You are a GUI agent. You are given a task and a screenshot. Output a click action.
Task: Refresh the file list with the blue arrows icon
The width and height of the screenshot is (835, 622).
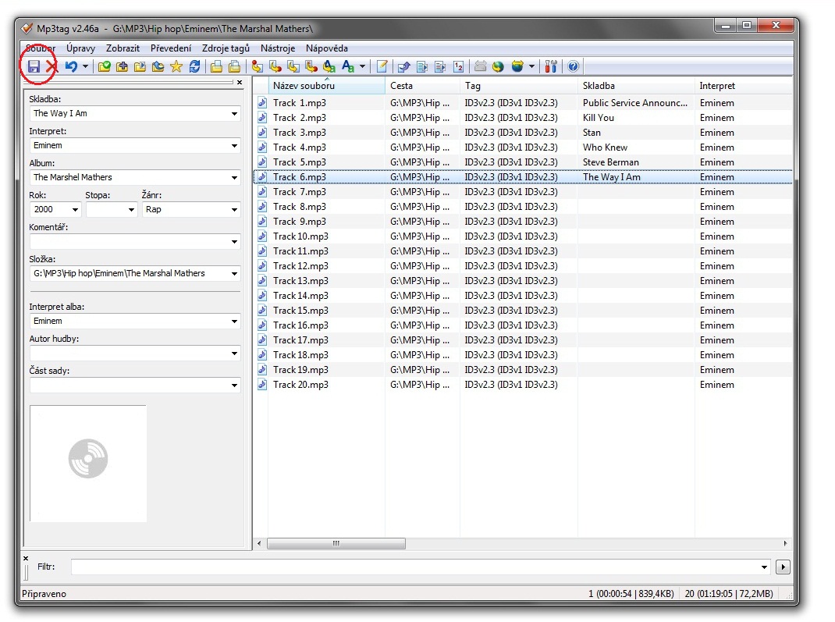(x=195, y=66)
